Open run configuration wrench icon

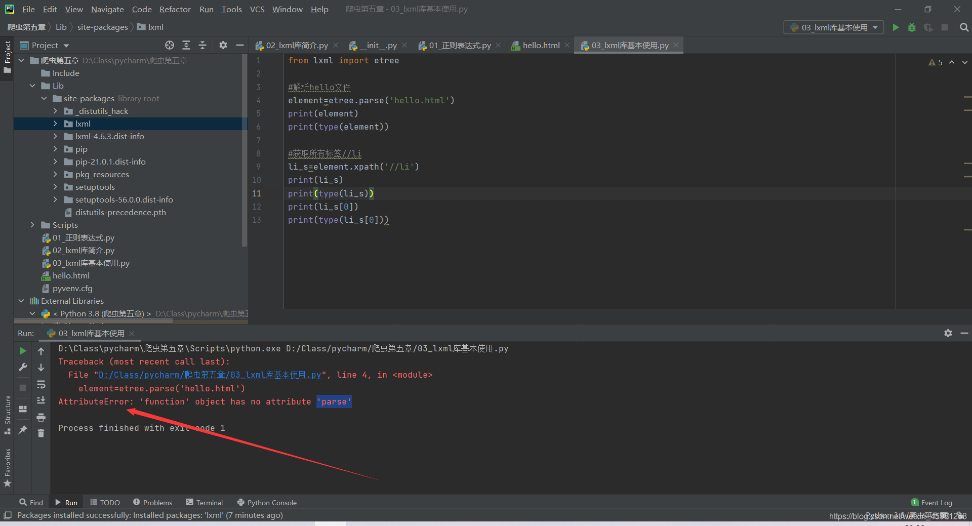(x=23, y=367)
